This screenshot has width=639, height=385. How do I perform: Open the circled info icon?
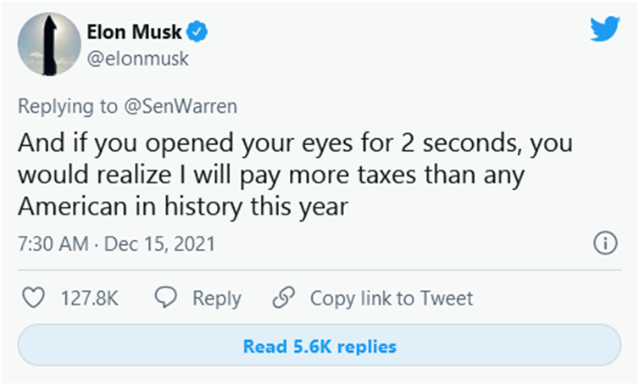605,243
